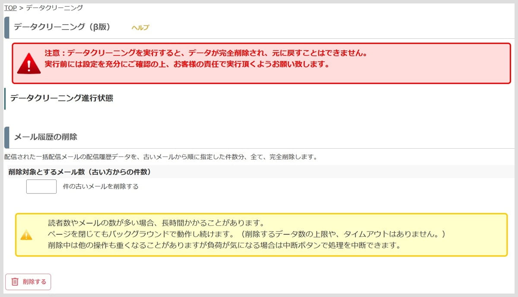Image resolution: width=518 pixels, height=297 pixels.
Task: Click the データクリーニング breadcrumb text
Action: (54, 8)
